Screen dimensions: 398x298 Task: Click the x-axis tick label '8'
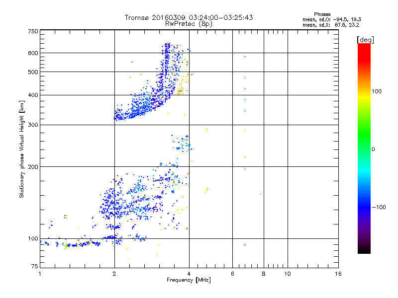264,274
